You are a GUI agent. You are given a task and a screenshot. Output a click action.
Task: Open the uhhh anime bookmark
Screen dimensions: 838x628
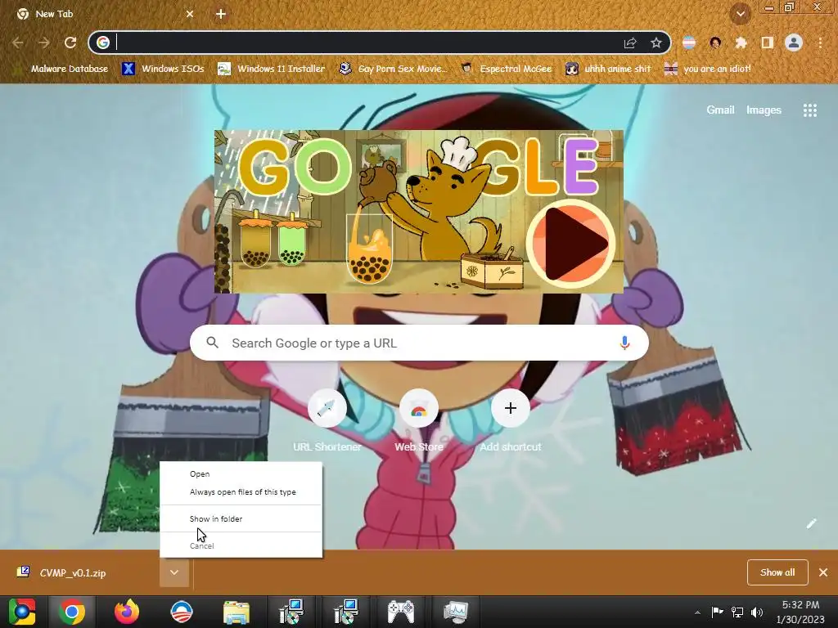click(x=608, y=69)
